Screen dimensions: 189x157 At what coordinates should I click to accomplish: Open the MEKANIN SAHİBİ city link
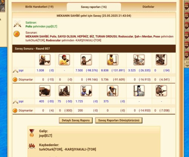(x=37, y=36)
